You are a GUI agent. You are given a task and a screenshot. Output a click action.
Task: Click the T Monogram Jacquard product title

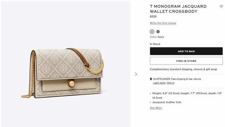click(x=178, y=9)
